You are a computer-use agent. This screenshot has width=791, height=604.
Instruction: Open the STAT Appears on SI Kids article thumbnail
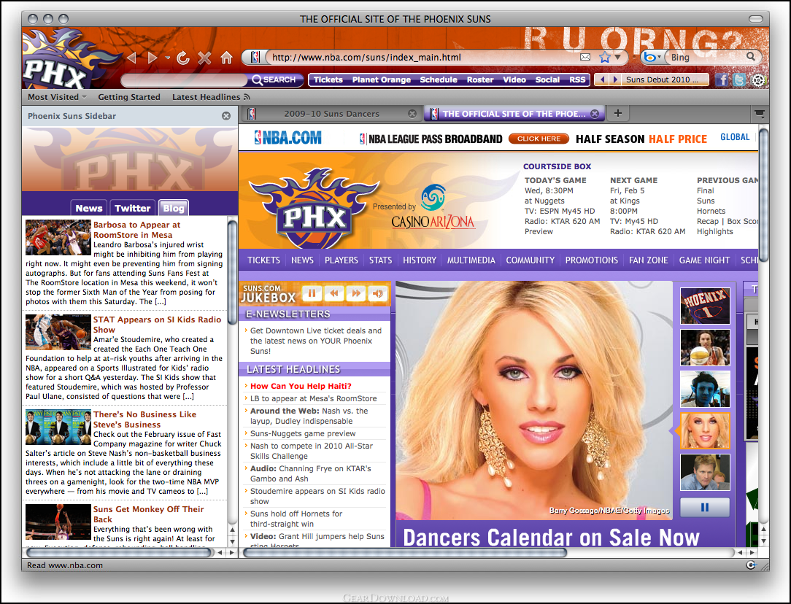[x=58, y=332]
